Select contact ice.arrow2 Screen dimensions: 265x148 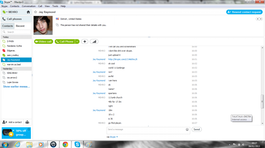16,78
